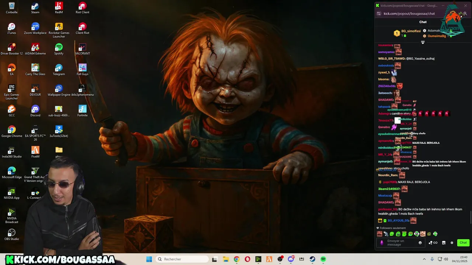Select Rockstar Games Launcher icon
This screenshot has width=472, height=265.
[x=59, y=30]
